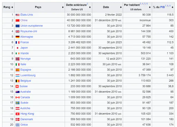Follow the Espagne link
This screenshot has height=127, width=177.
click(x=26, y=70)
